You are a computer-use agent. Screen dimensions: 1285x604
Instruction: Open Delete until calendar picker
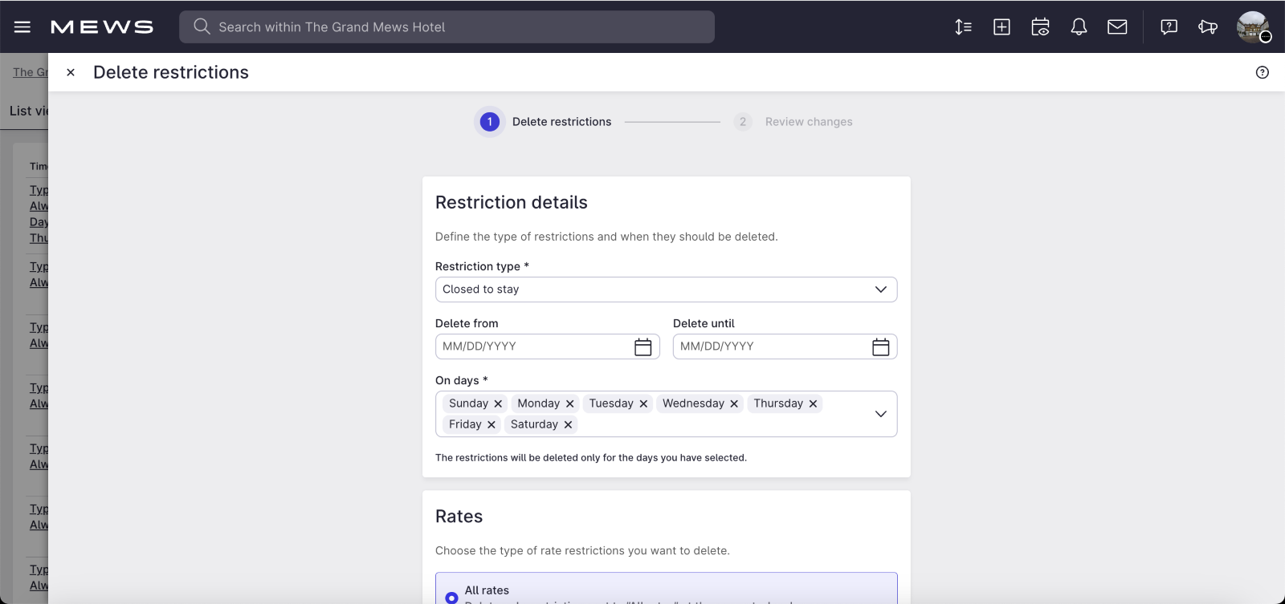(880, 347)
